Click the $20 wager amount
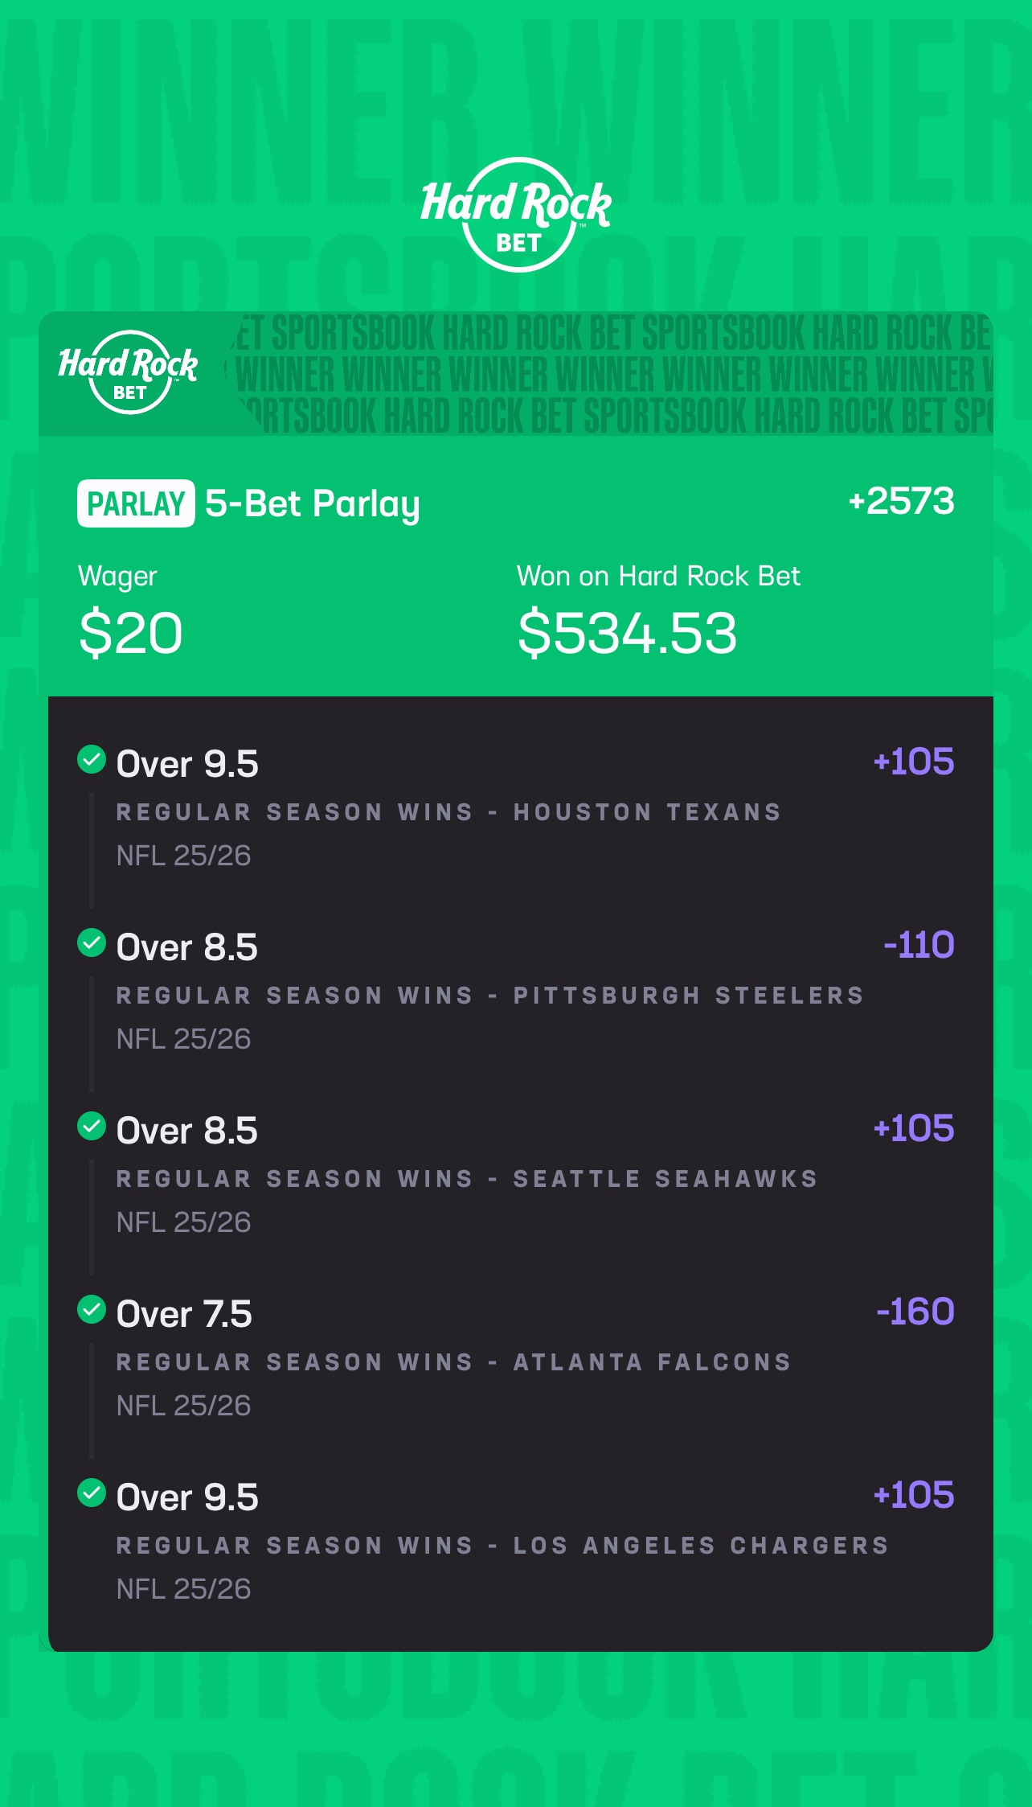This screenshot has width=1032, height=1807. coord(131,633)
